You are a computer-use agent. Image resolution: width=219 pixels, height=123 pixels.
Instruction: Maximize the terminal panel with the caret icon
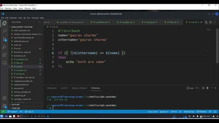[x=212, y=88]
